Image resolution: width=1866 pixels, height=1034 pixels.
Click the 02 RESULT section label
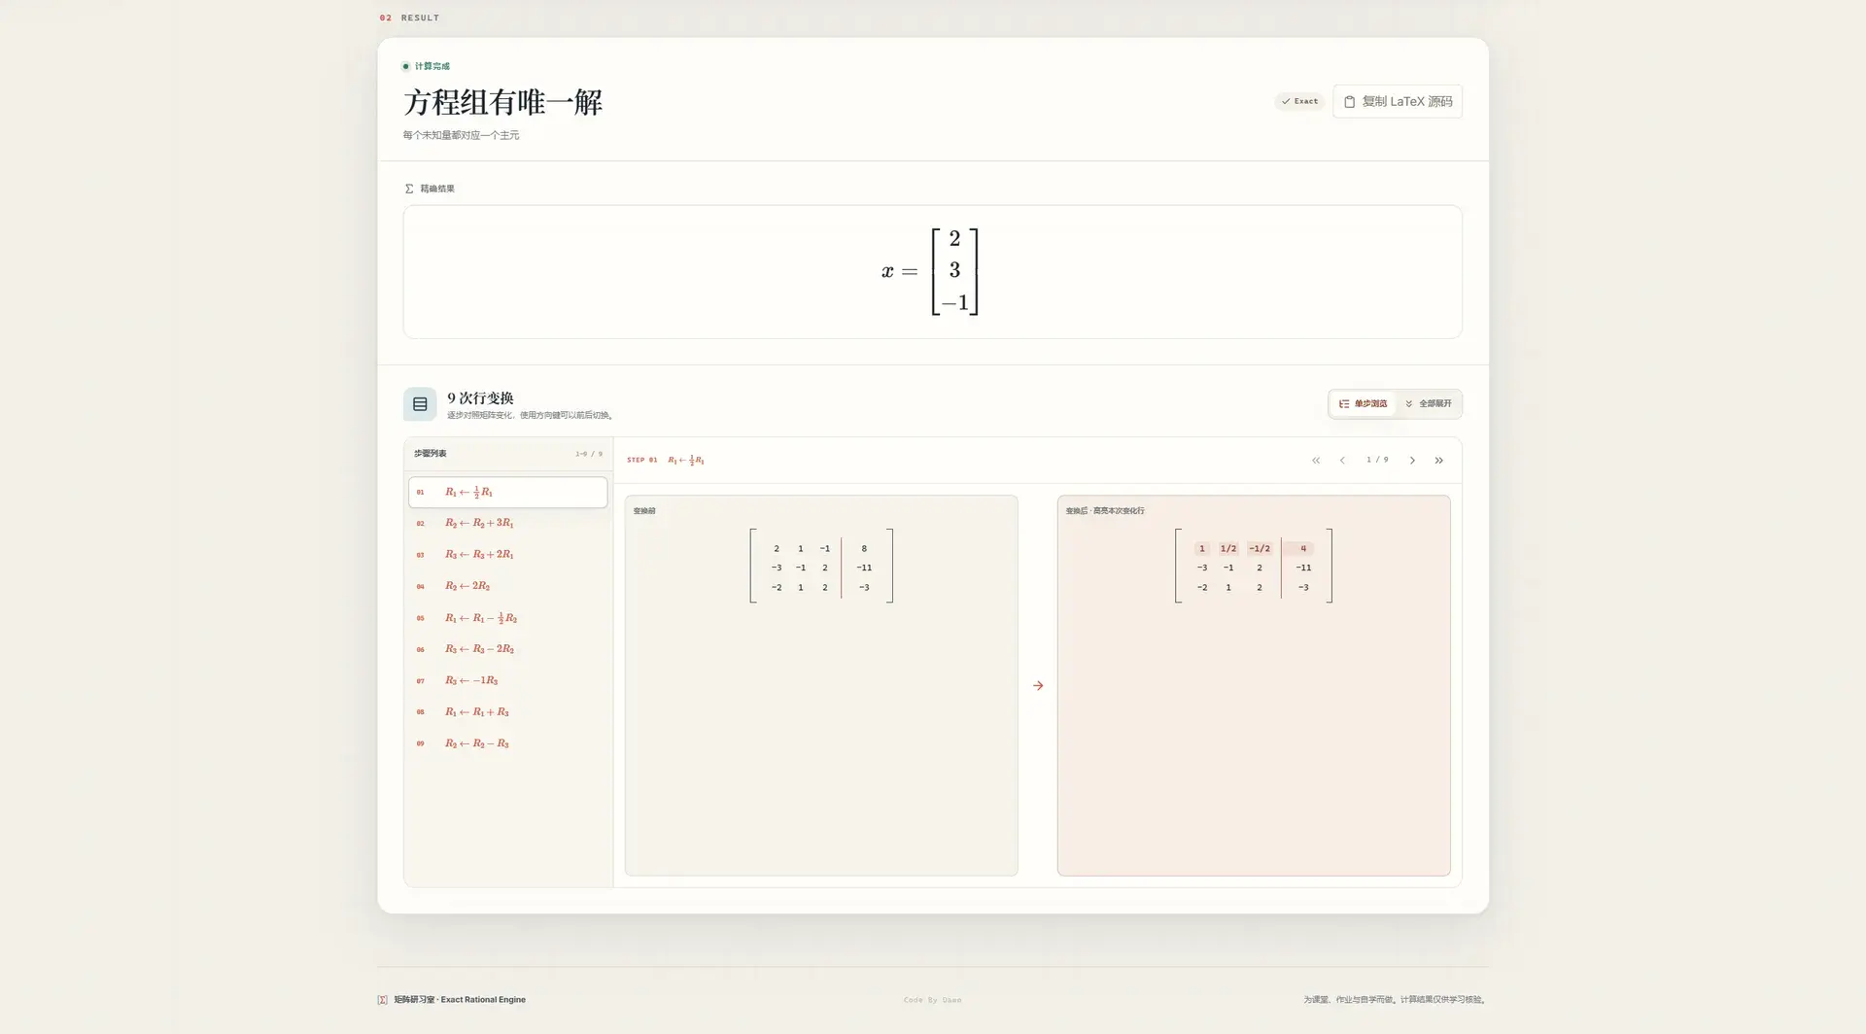coord(409,17)
